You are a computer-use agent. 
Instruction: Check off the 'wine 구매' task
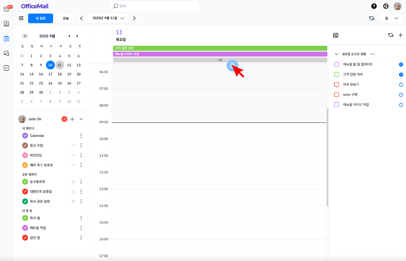(337, 95)
